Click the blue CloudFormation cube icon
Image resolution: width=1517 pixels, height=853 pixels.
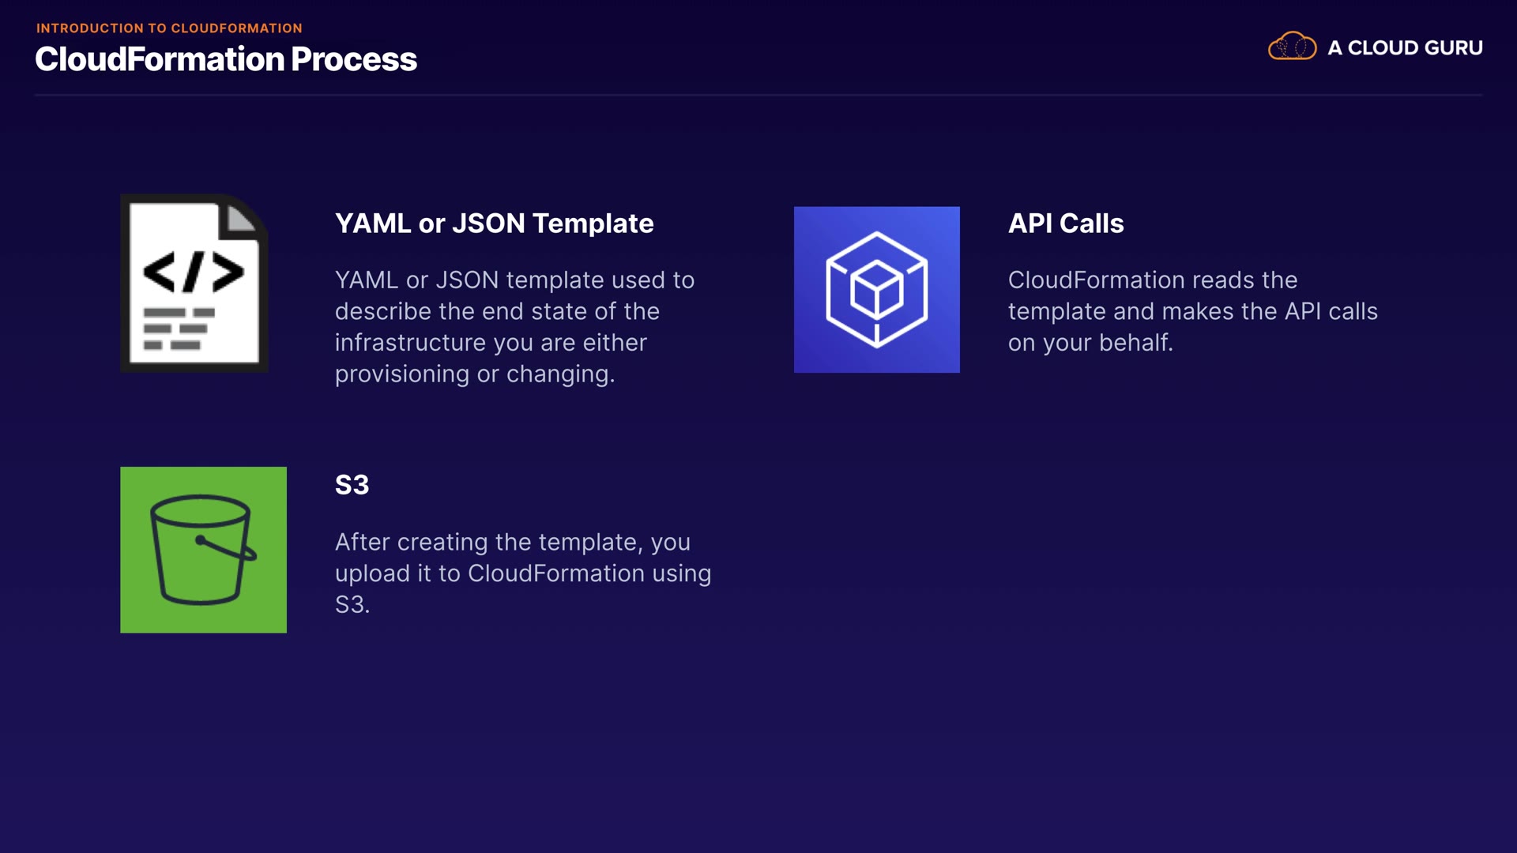point(876,289)
